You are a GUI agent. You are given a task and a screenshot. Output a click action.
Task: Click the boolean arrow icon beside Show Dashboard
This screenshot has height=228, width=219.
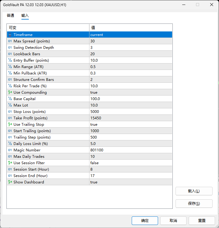coord(10,182)
